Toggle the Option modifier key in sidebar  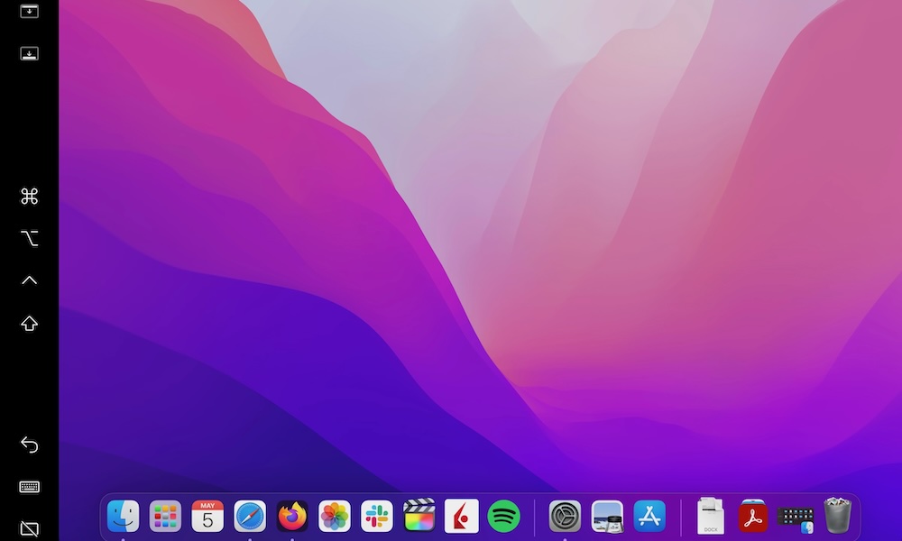tap(29, 238)
